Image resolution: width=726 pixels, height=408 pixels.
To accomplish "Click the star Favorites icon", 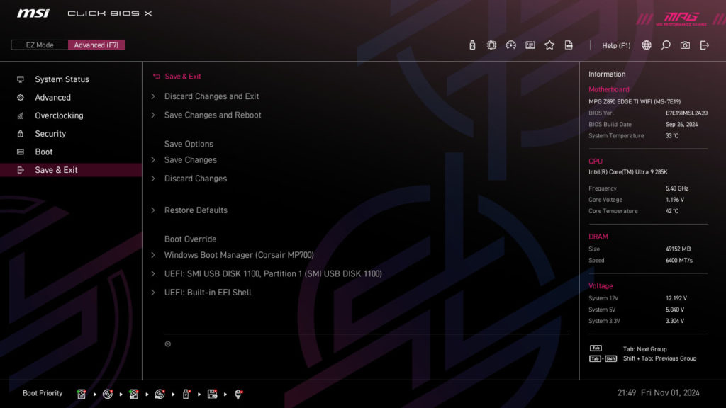I will [549, 45].
